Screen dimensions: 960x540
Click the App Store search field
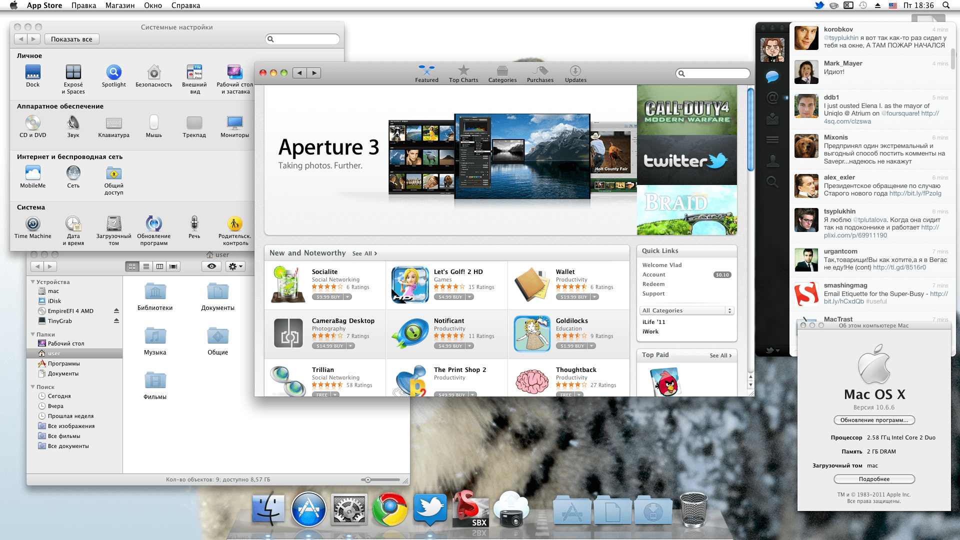coord(713,73)
